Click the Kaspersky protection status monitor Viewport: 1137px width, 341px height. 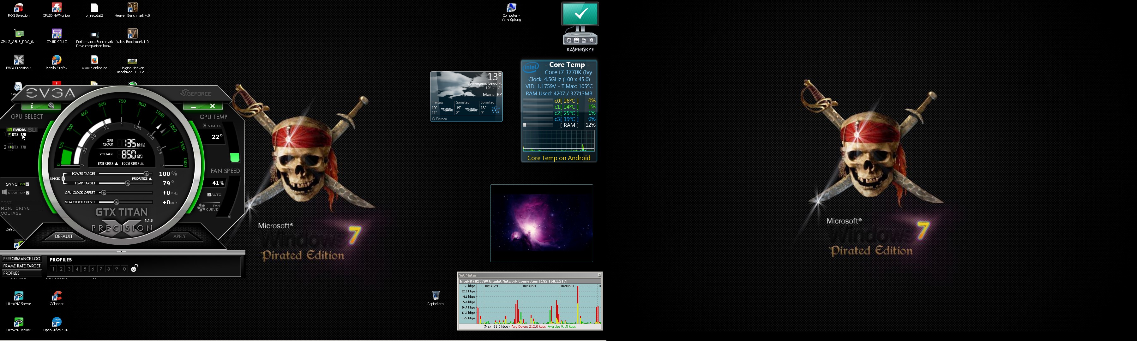(x=581, y=14)
